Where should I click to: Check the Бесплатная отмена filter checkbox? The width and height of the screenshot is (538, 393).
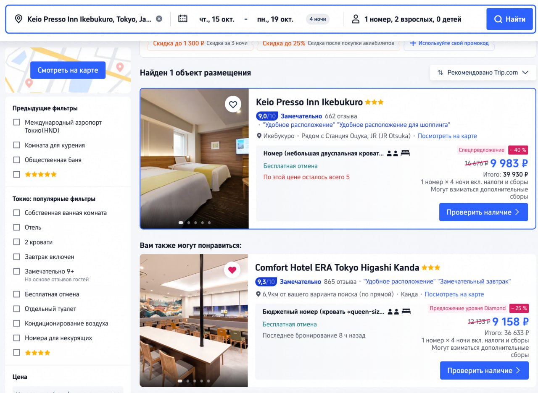(16, 294)
